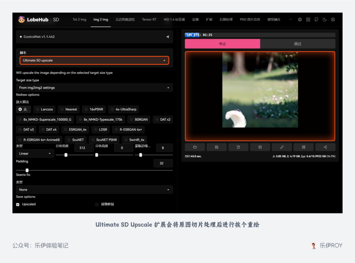
Task: Uncheck the Upscaled save option checkbox
Action: pos(18,204)
